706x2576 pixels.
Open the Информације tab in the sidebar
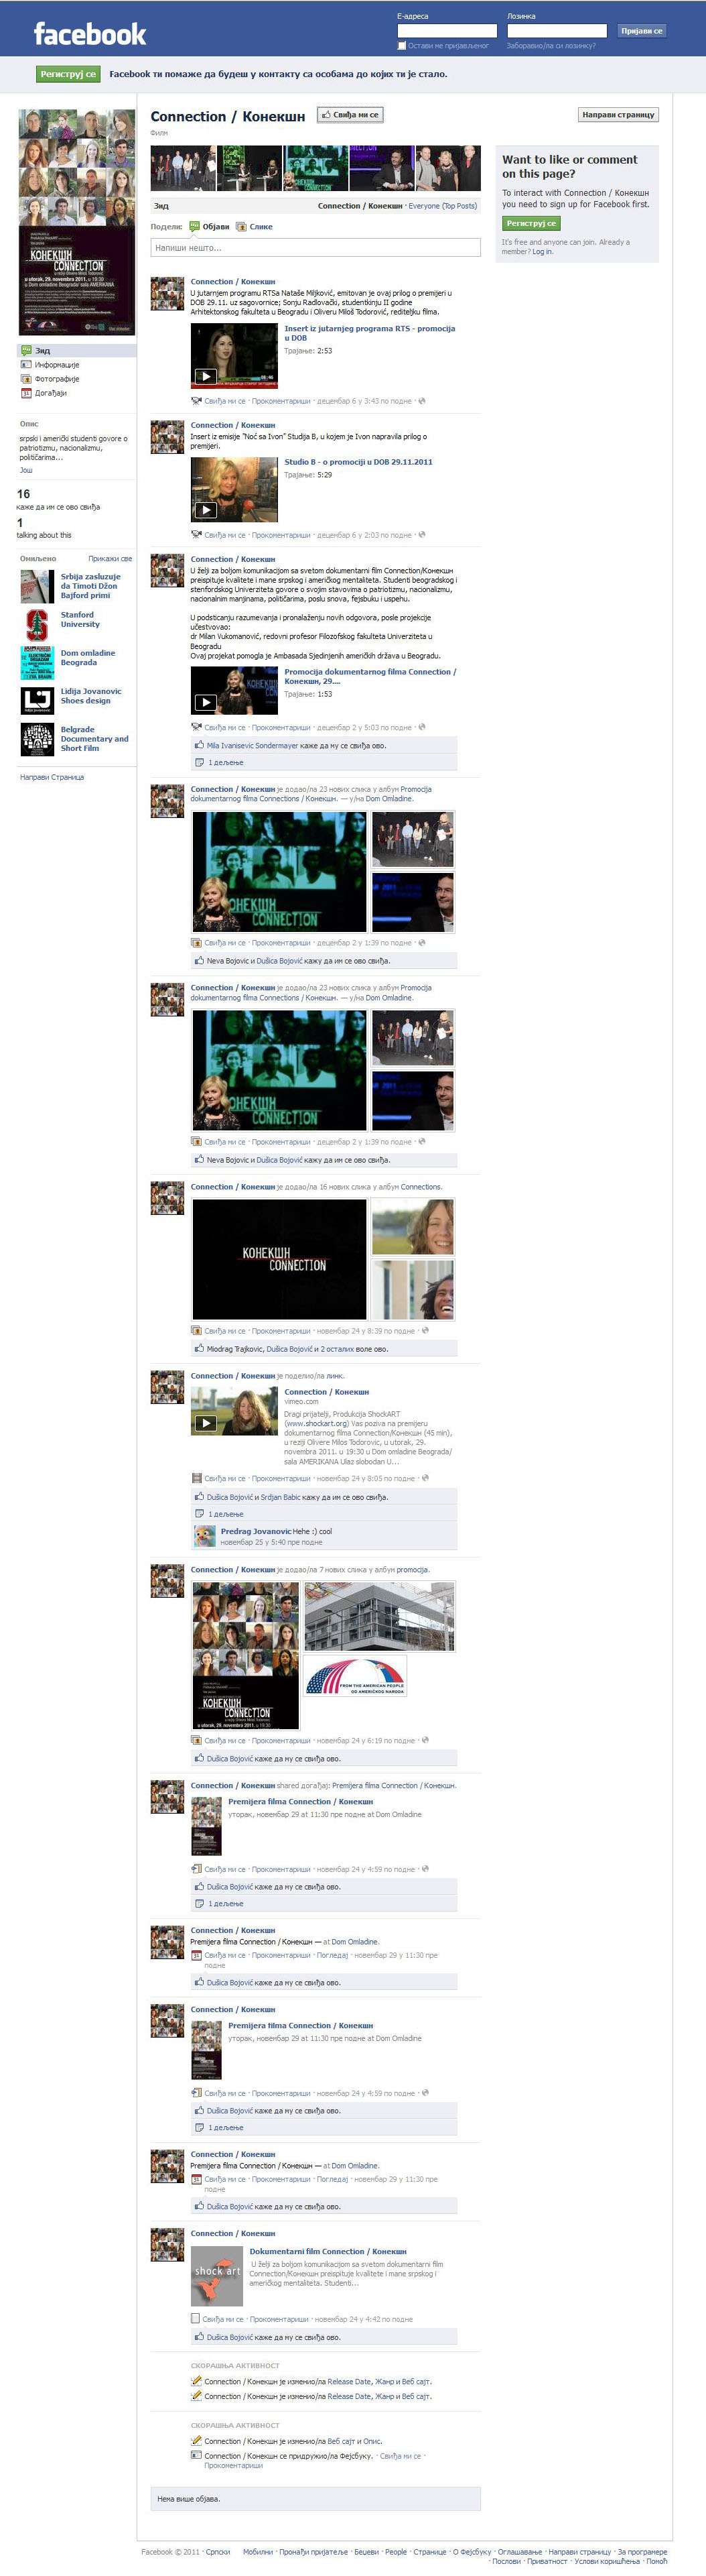(x=56, y=365)
